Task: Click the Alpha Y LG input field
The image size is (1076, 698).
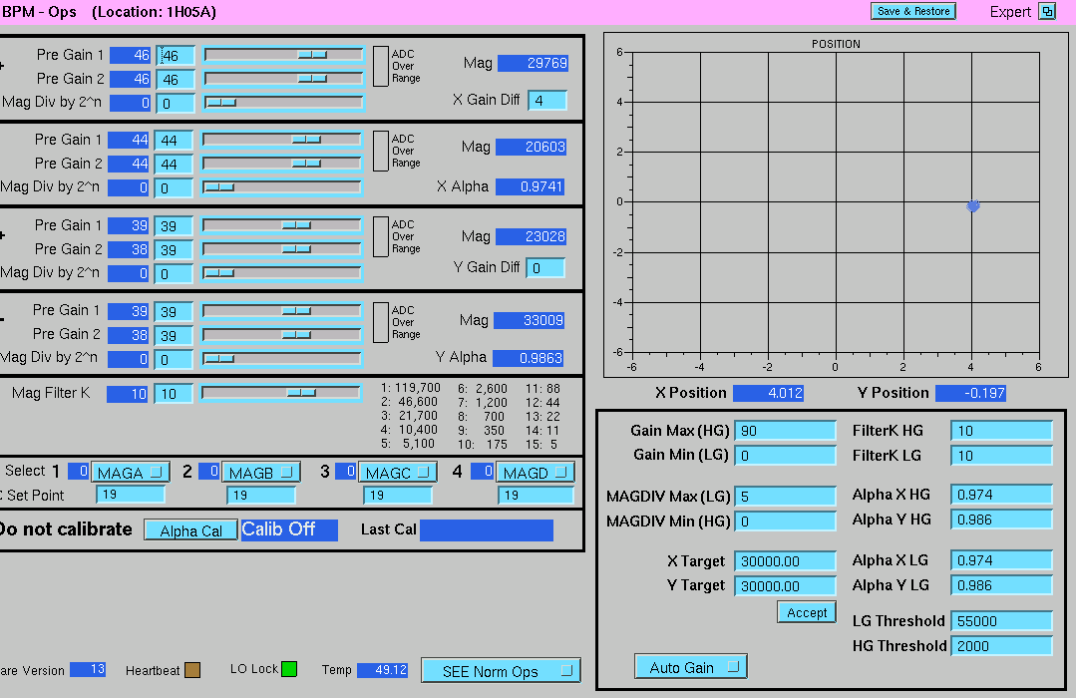Action: (1001, 585)
